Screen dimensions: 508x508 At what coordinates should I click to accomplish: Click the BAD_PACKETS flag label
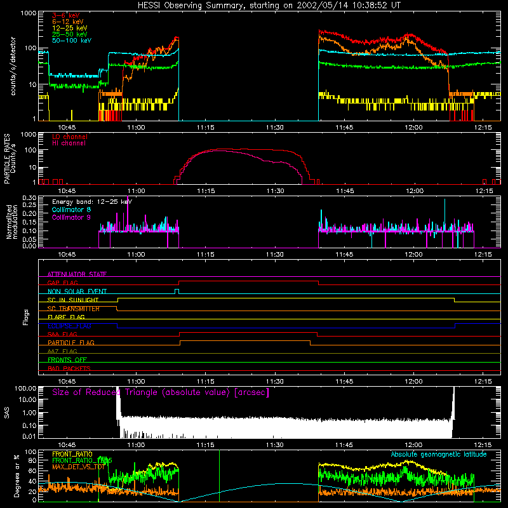point(69,368)
